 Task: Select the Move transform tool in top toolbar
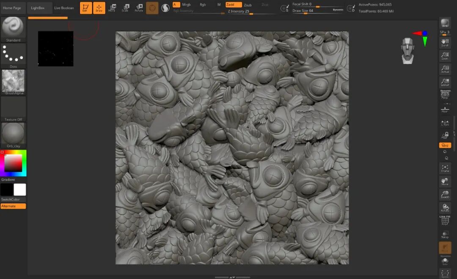[x=112, y=8]
